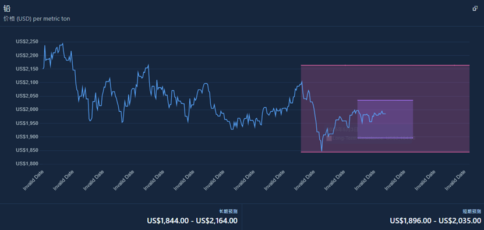This screenshot has width=484, height=230.
Task: Click the short-term forecast upper purple line
Action: (x=385, y=100)
